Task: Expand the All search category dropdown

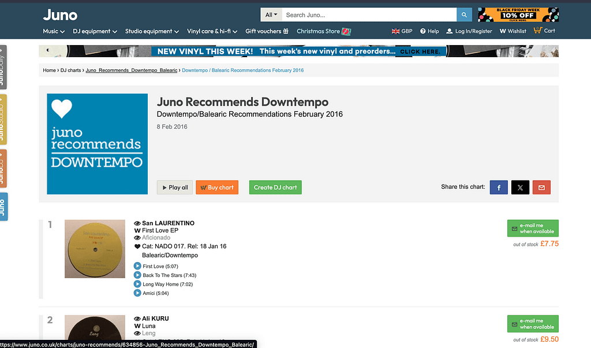Action: point(270,15)
